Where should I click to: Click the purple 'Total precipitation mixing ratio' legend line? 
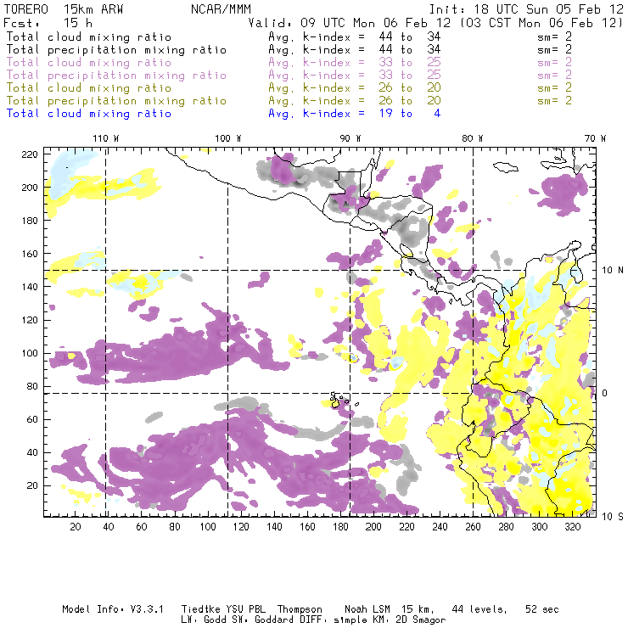click(116, 76)
